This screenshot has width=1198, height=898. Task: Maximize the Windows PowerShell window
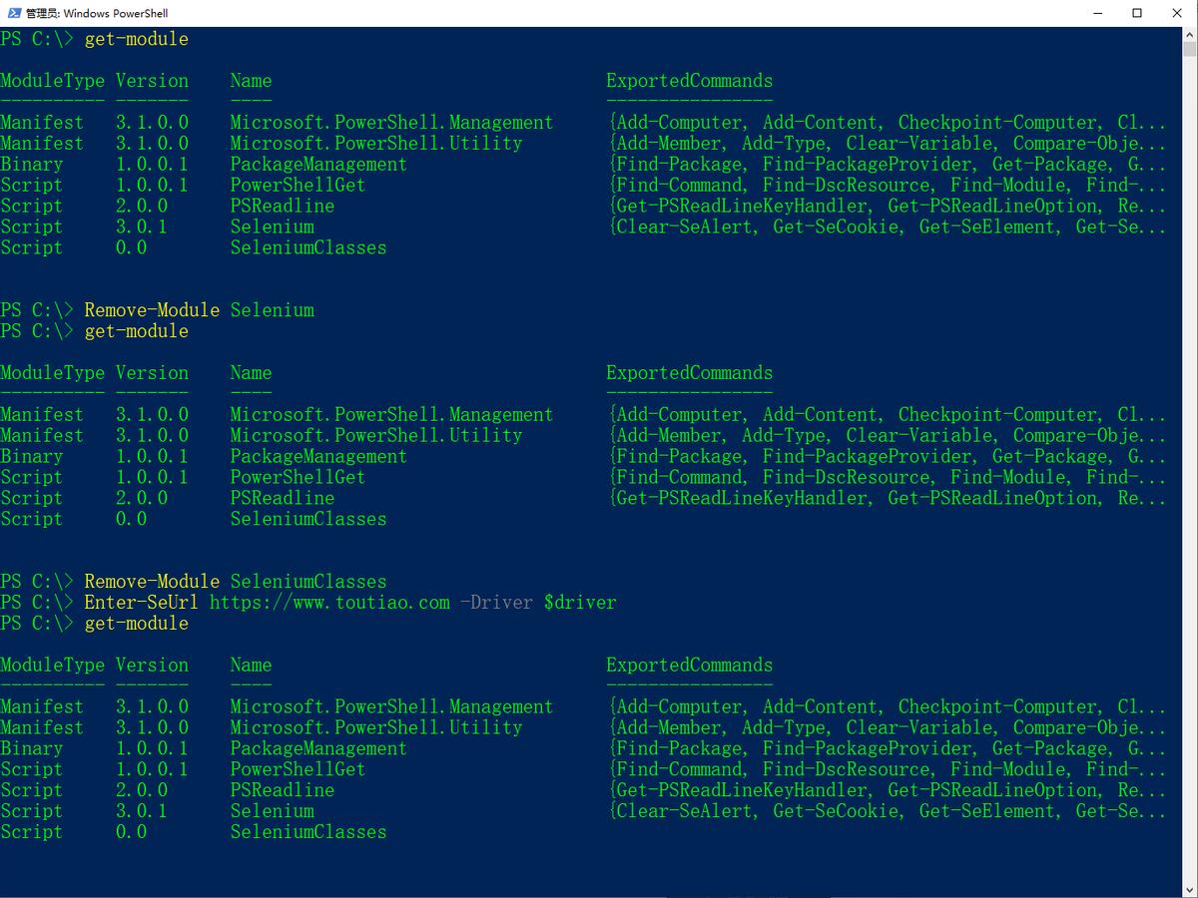1137,13
